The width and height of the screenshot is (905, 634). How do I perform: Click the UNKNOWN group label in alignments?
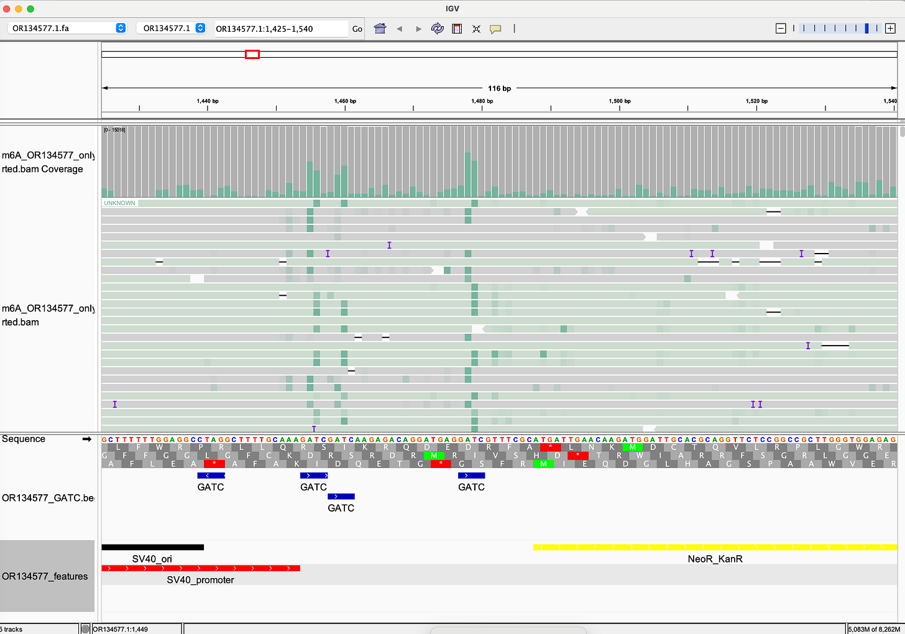pyautogui.click(x=119, y=203)
